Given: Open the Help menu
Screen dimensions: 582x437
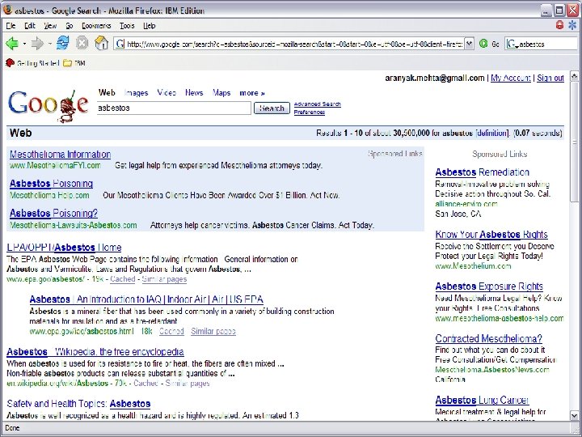Looking at the screenshot, I should coord(150,26).
